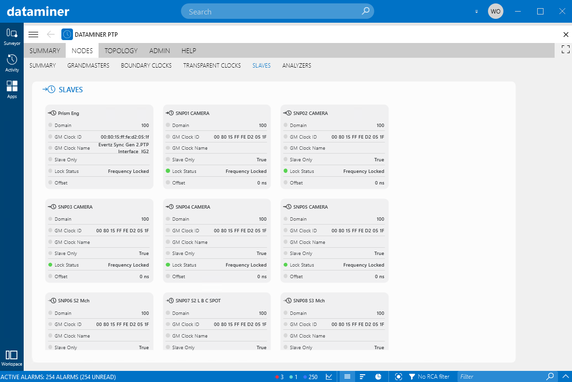Viewport: 572px width, 382px height.
Task: Click the green Lock Status dot on SNP05 CAMERA
Action: click(286, 265)
